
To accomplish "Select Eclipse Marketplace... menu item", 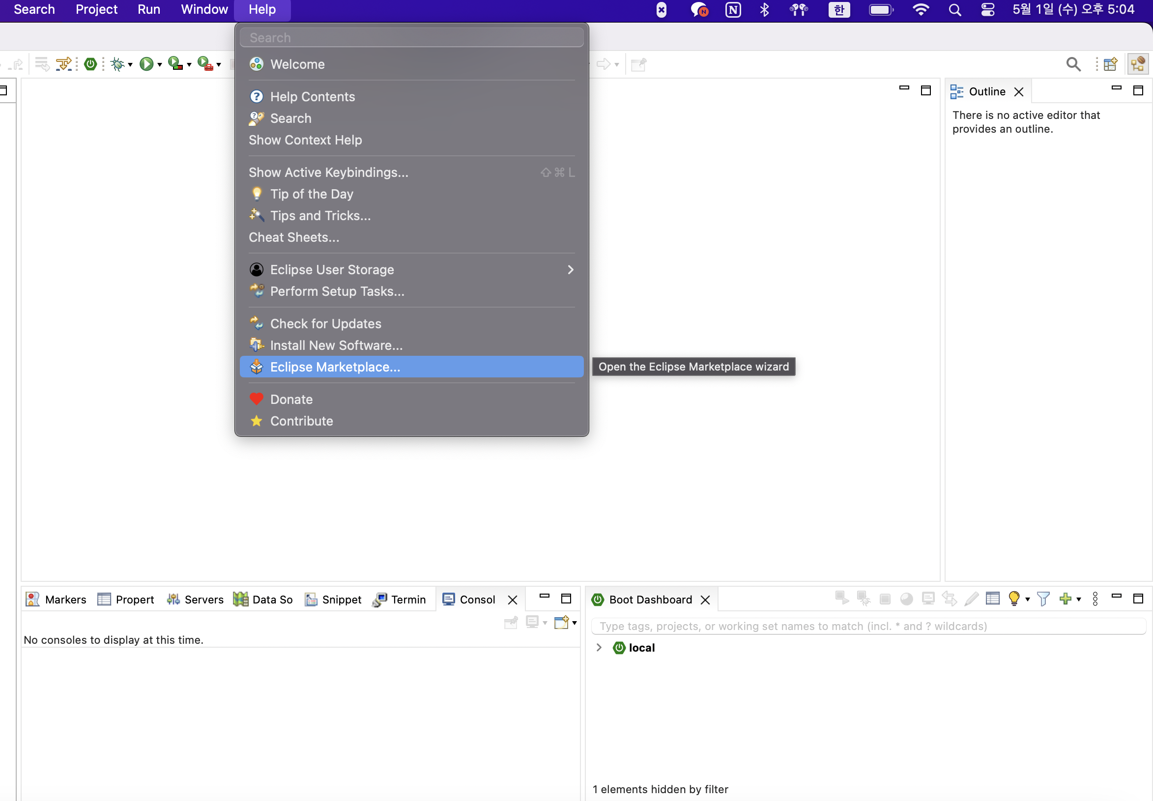I will coord(335,367).
